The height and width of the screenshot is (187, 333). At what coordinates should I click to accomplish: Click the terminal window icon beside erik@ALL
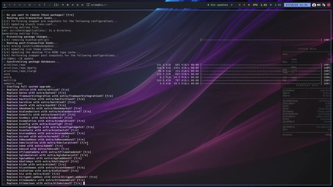coord(88,5)
